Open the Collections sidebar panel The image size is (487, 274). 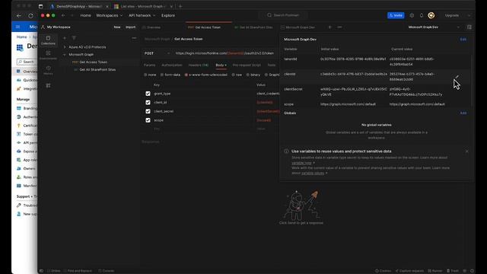pos(48,40)
